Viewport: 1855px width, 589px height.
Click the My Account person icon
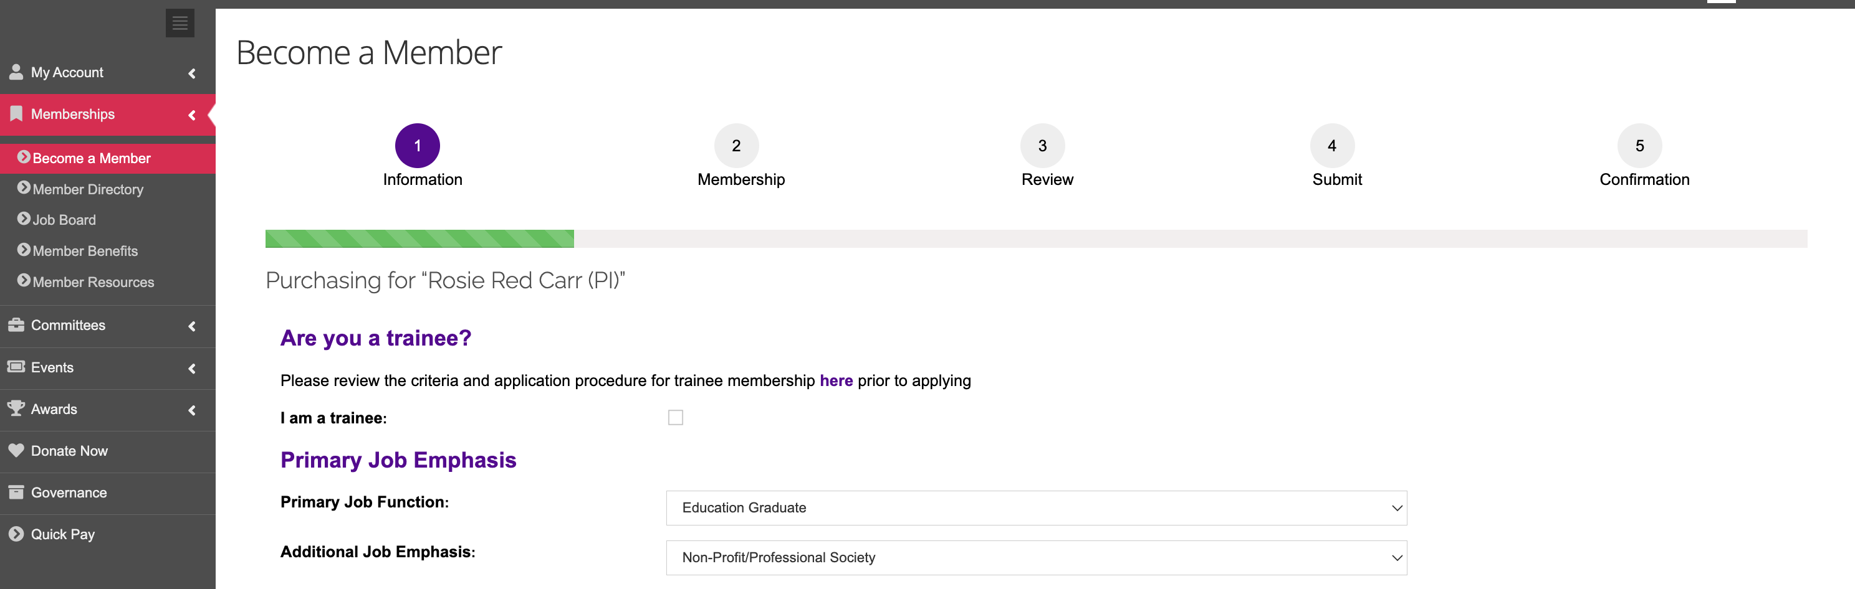point(16,72)
